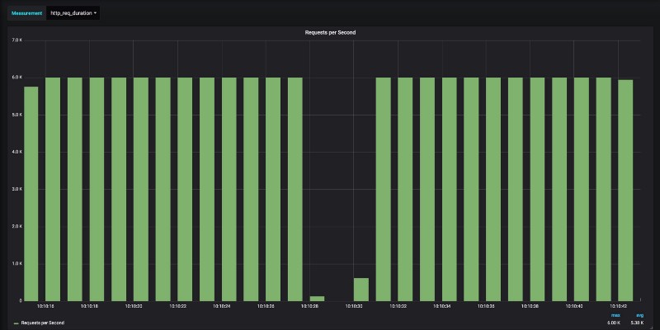This screenshot has width=660, height=330.
Task: Click the 10:10:40 time axis label
Action: coord(573,306)
